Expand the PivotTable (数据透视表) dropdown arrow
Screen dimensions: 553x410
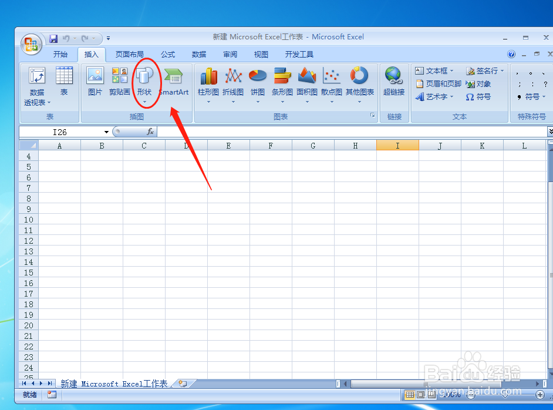point(49,103)
